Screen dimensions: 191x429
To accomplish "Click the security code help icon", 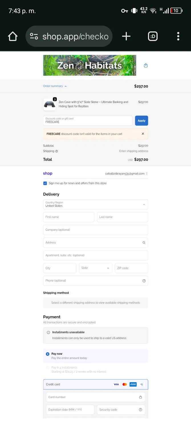I will coord(140,410).
